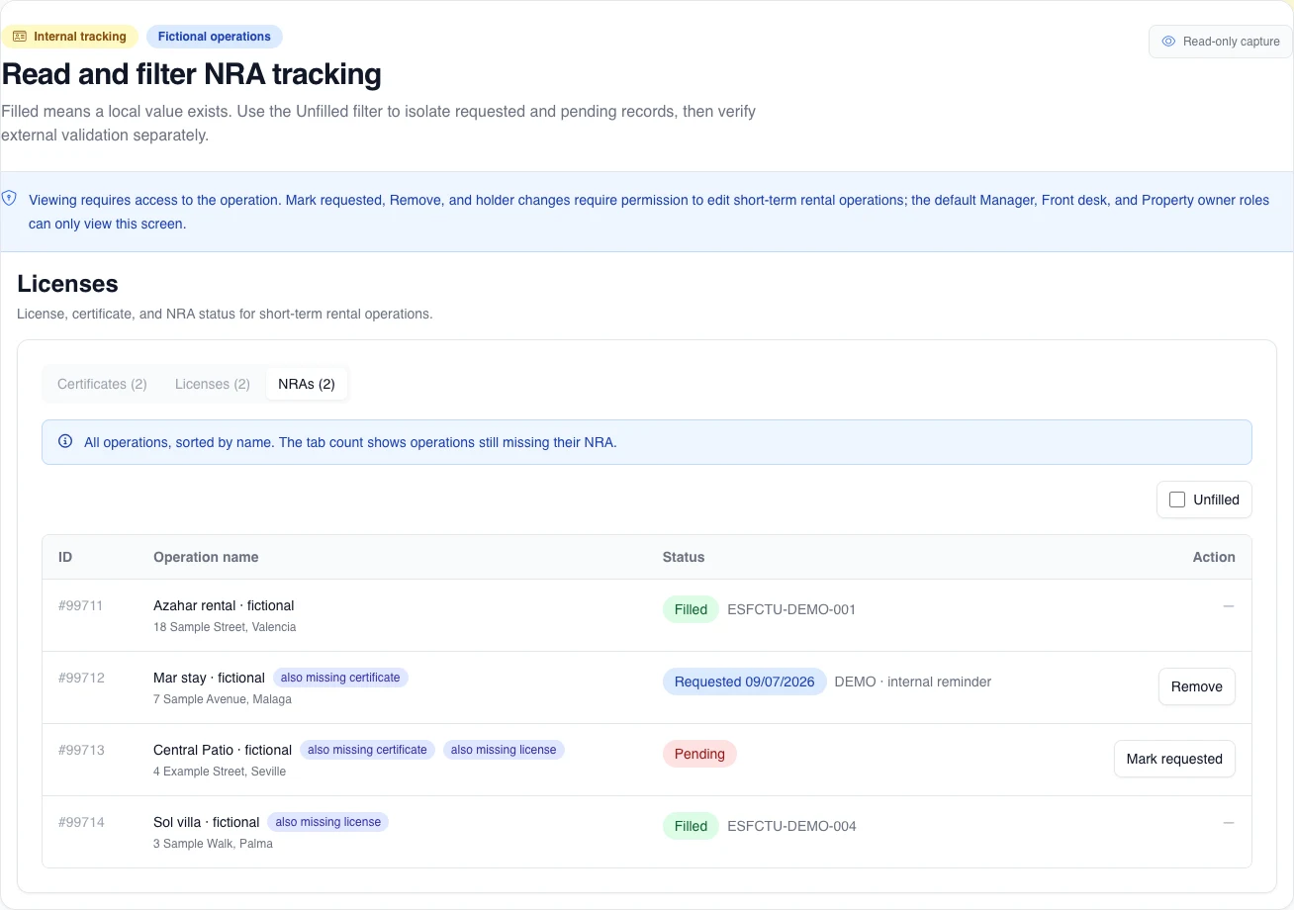Click Mar stay's 'also missing certificate' tag
The image size is (1294, 910).
(340, 678)
